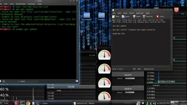Open the KWrite Edit menu
Image resolution: width=187 pixels, height=105 pixels.
[119, 13]
